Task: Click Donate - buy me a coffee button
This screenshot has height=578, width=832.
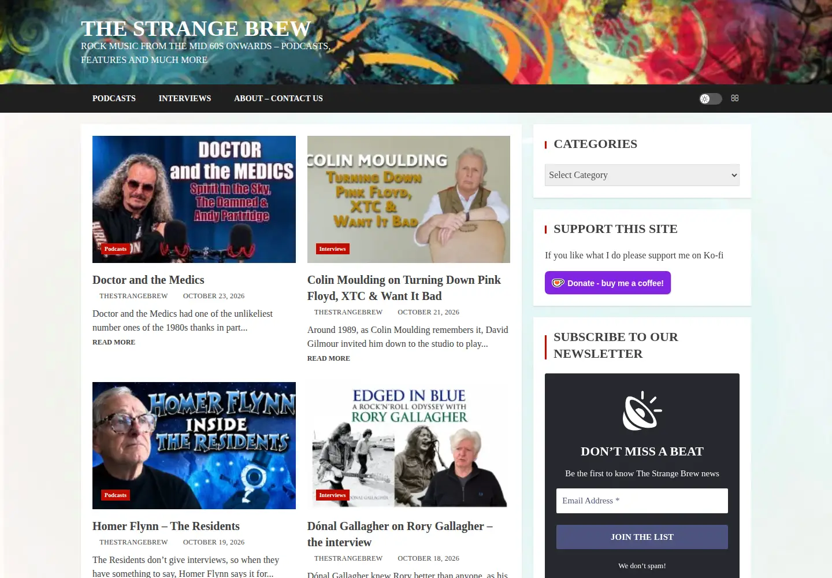Action: point(608,283)
